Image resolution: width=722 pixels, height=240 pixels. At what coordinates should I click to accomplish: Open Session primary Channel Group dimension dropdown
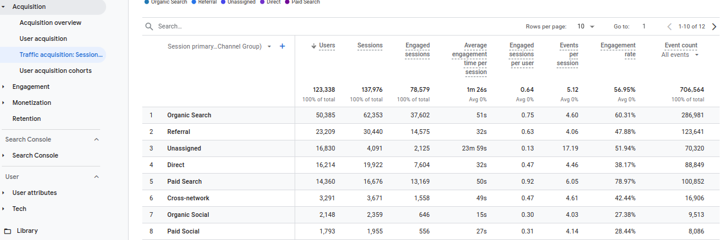[269, 46]
